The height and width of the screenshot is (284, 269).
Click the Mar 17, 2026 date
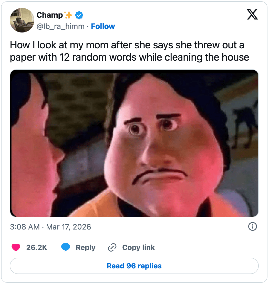coord(69,227)
